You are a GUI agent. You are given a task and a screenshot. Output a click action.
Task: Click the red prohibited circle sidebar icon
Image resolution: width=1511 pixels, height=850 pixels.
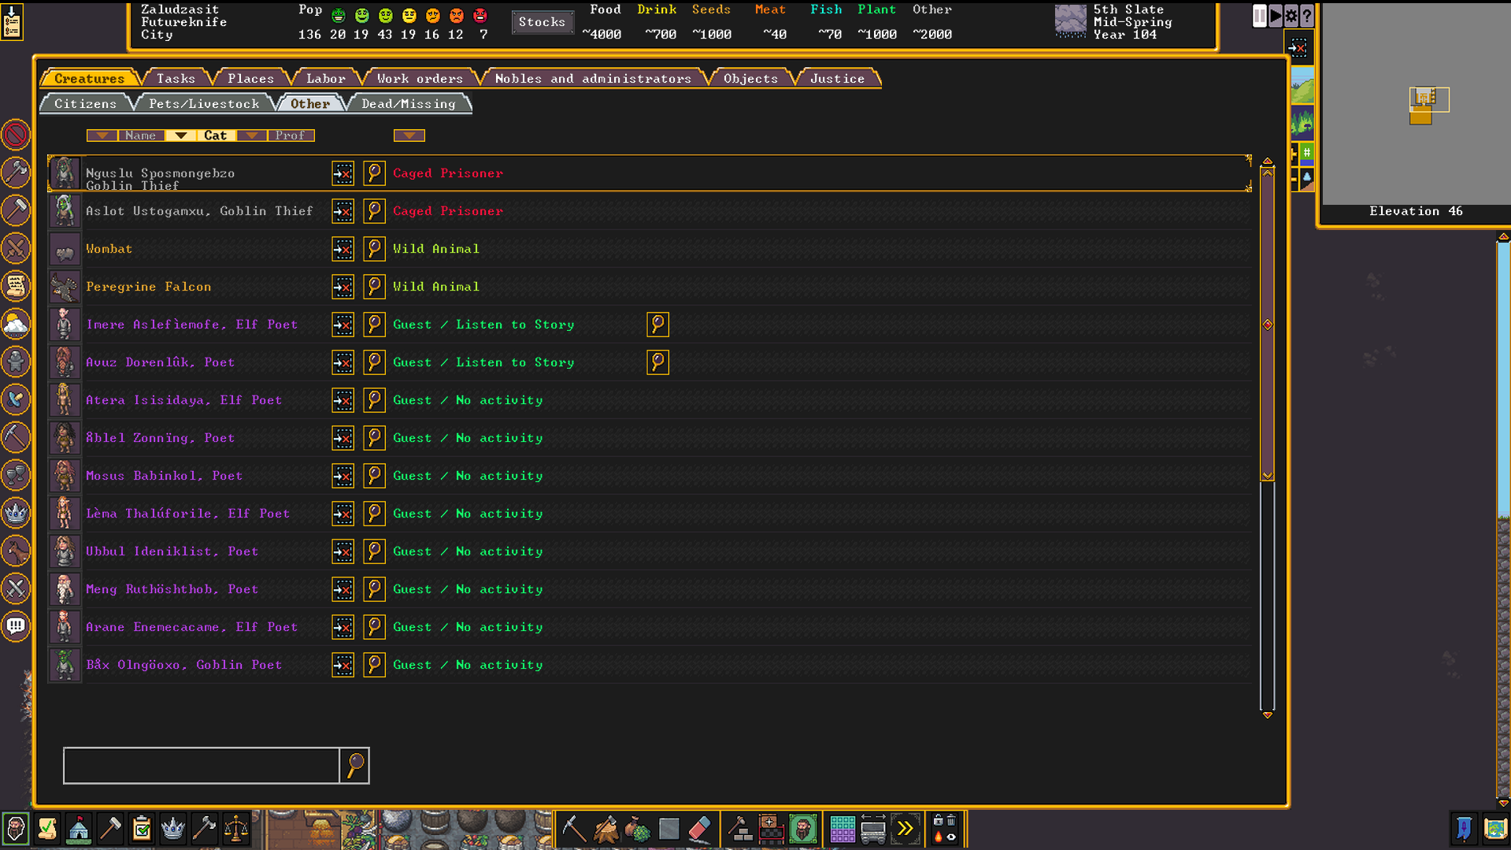click(16, 135)
